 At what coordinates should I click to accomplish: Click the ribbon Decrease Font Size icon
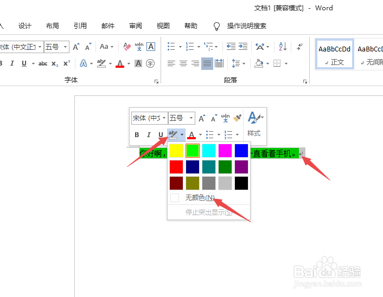pos(88,47)
